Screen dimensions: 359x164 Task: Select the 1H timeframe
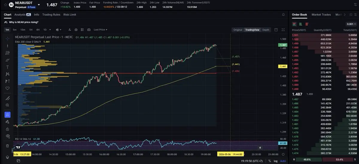[31, 30]
